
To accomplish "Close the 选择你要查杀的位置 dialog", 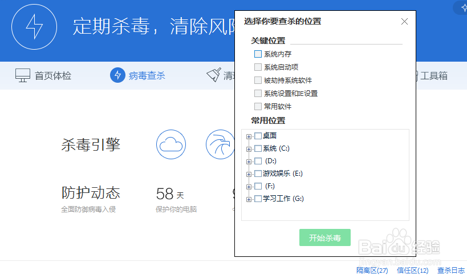I will point(404,22).
